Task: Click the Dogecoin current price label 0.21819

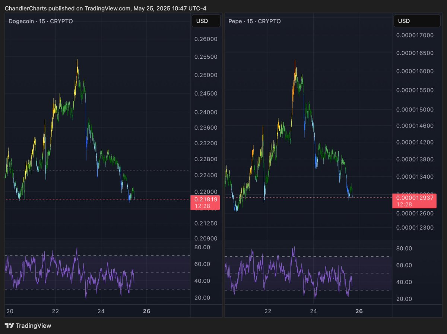Action: pyautogui.click(x=205, y=202)
